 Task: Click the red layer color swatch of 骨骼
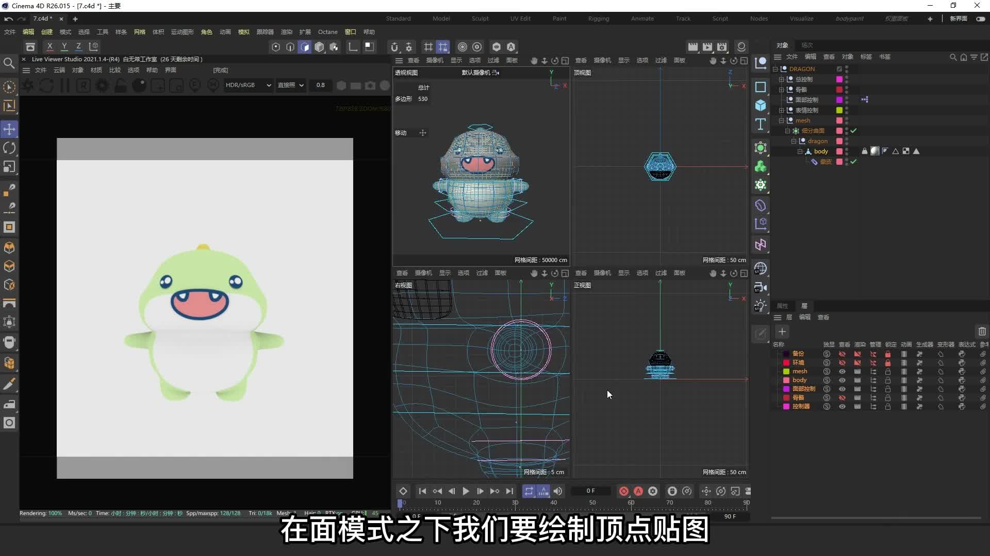[x=839, y=90]
